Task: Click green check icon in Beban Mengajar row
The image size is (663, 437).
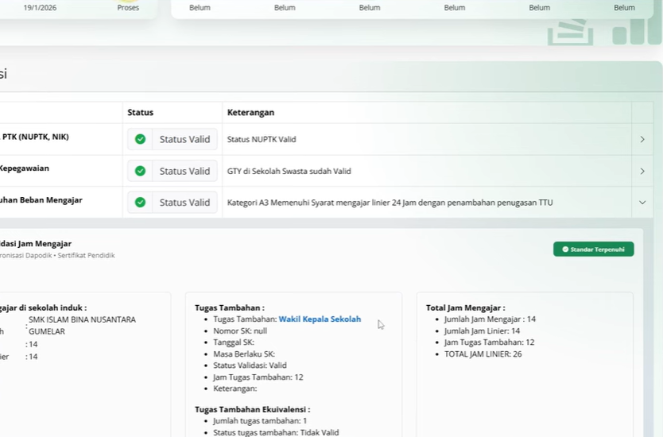Action: [140, 203]
